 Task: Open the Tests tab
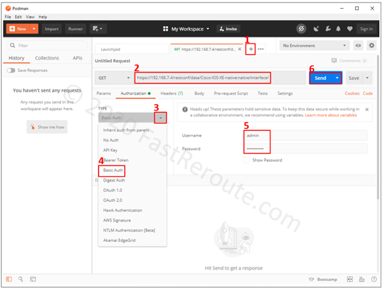[263, 93]
